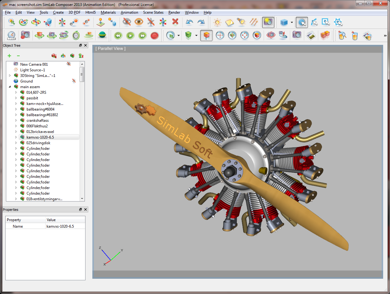Float the Properties panel with its undock button

tap(80, 210)
